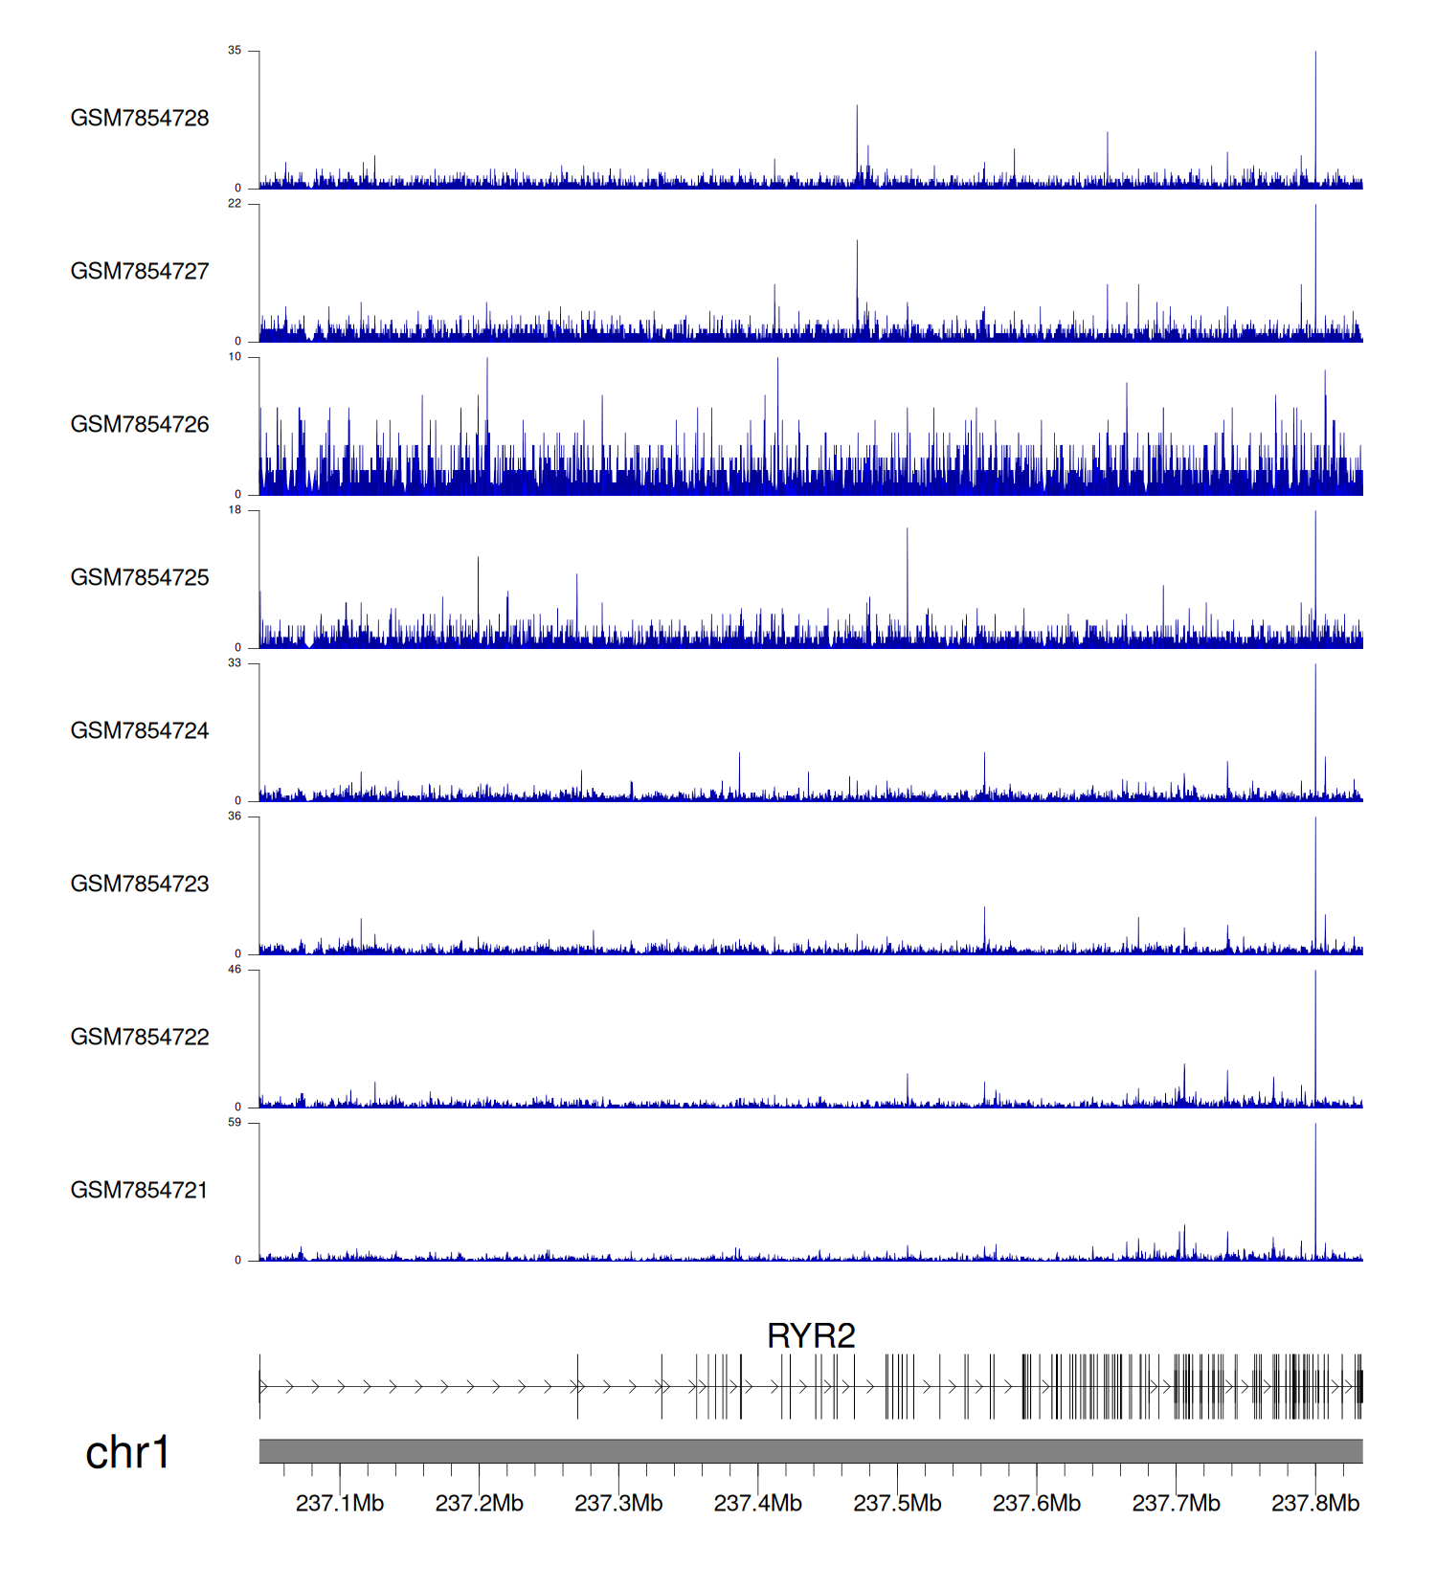Select the GSM7854727 track label
This screenshot has height=1589, width=1436.
point(140,271)
